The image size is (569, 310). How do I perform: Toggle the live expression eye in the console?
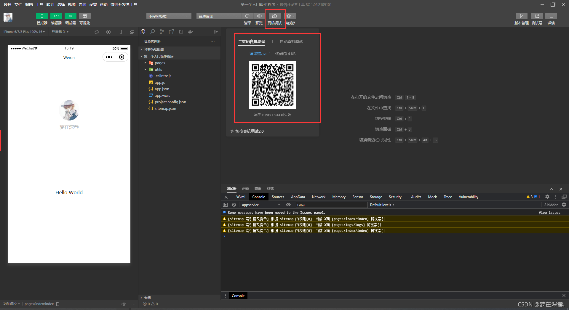coord(288,205)
